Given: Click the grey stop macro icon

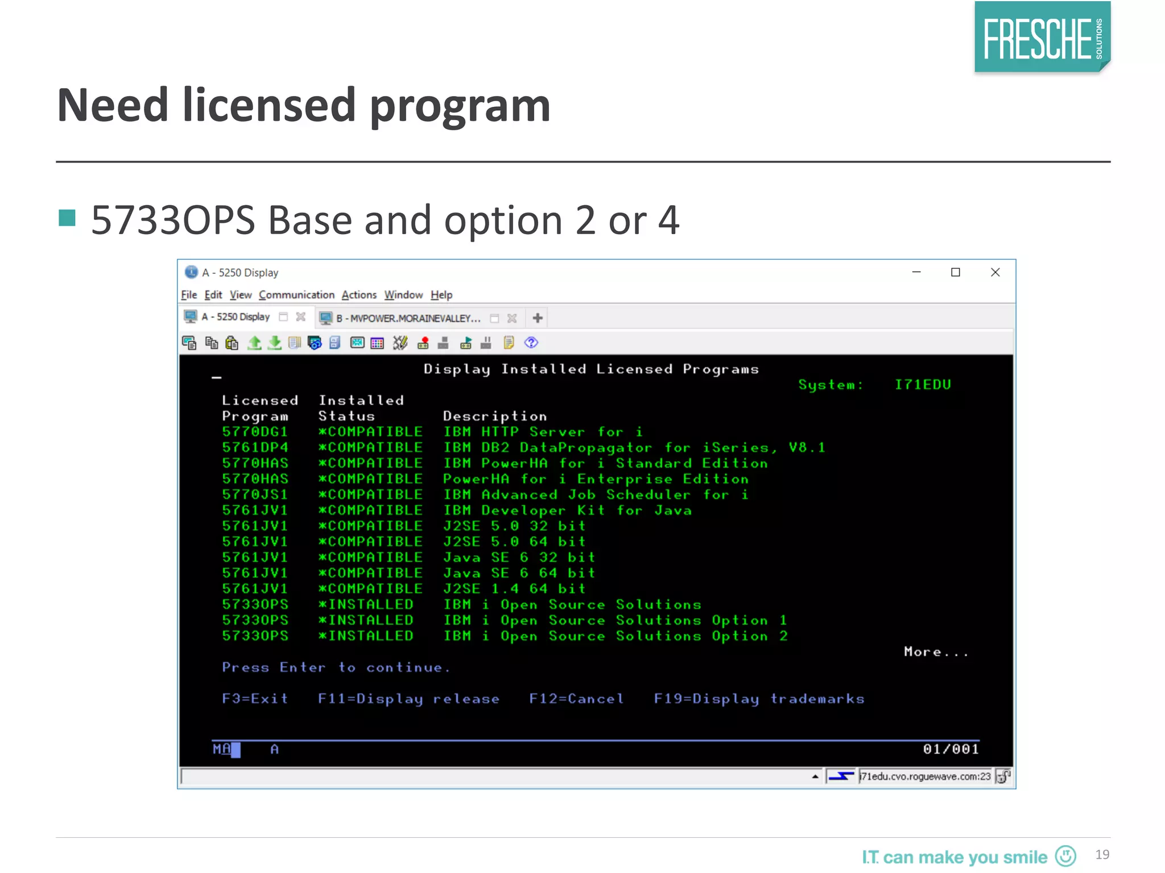Looking at the screenshot, I should pos(444,343).
